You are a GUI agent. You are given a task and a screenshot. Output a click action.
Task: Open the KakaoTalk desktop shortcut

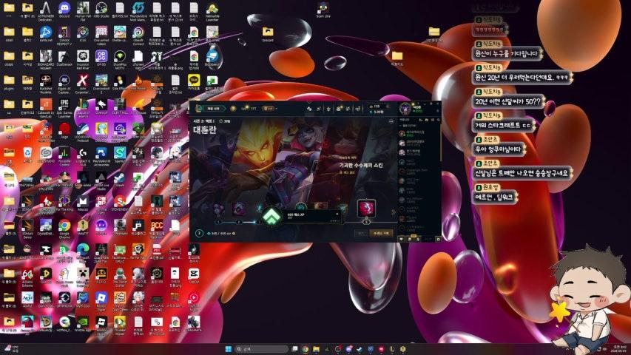(x=194, y=79)
